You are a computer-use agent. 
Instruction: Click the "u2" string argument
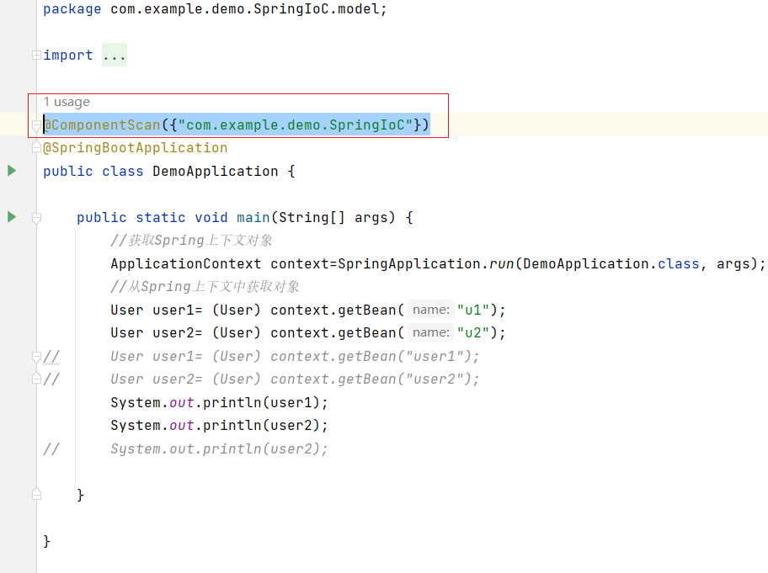click(x=473, y=332)
